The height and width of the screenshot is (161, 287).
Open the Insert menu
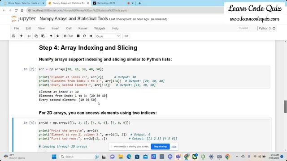coord(56,28)
